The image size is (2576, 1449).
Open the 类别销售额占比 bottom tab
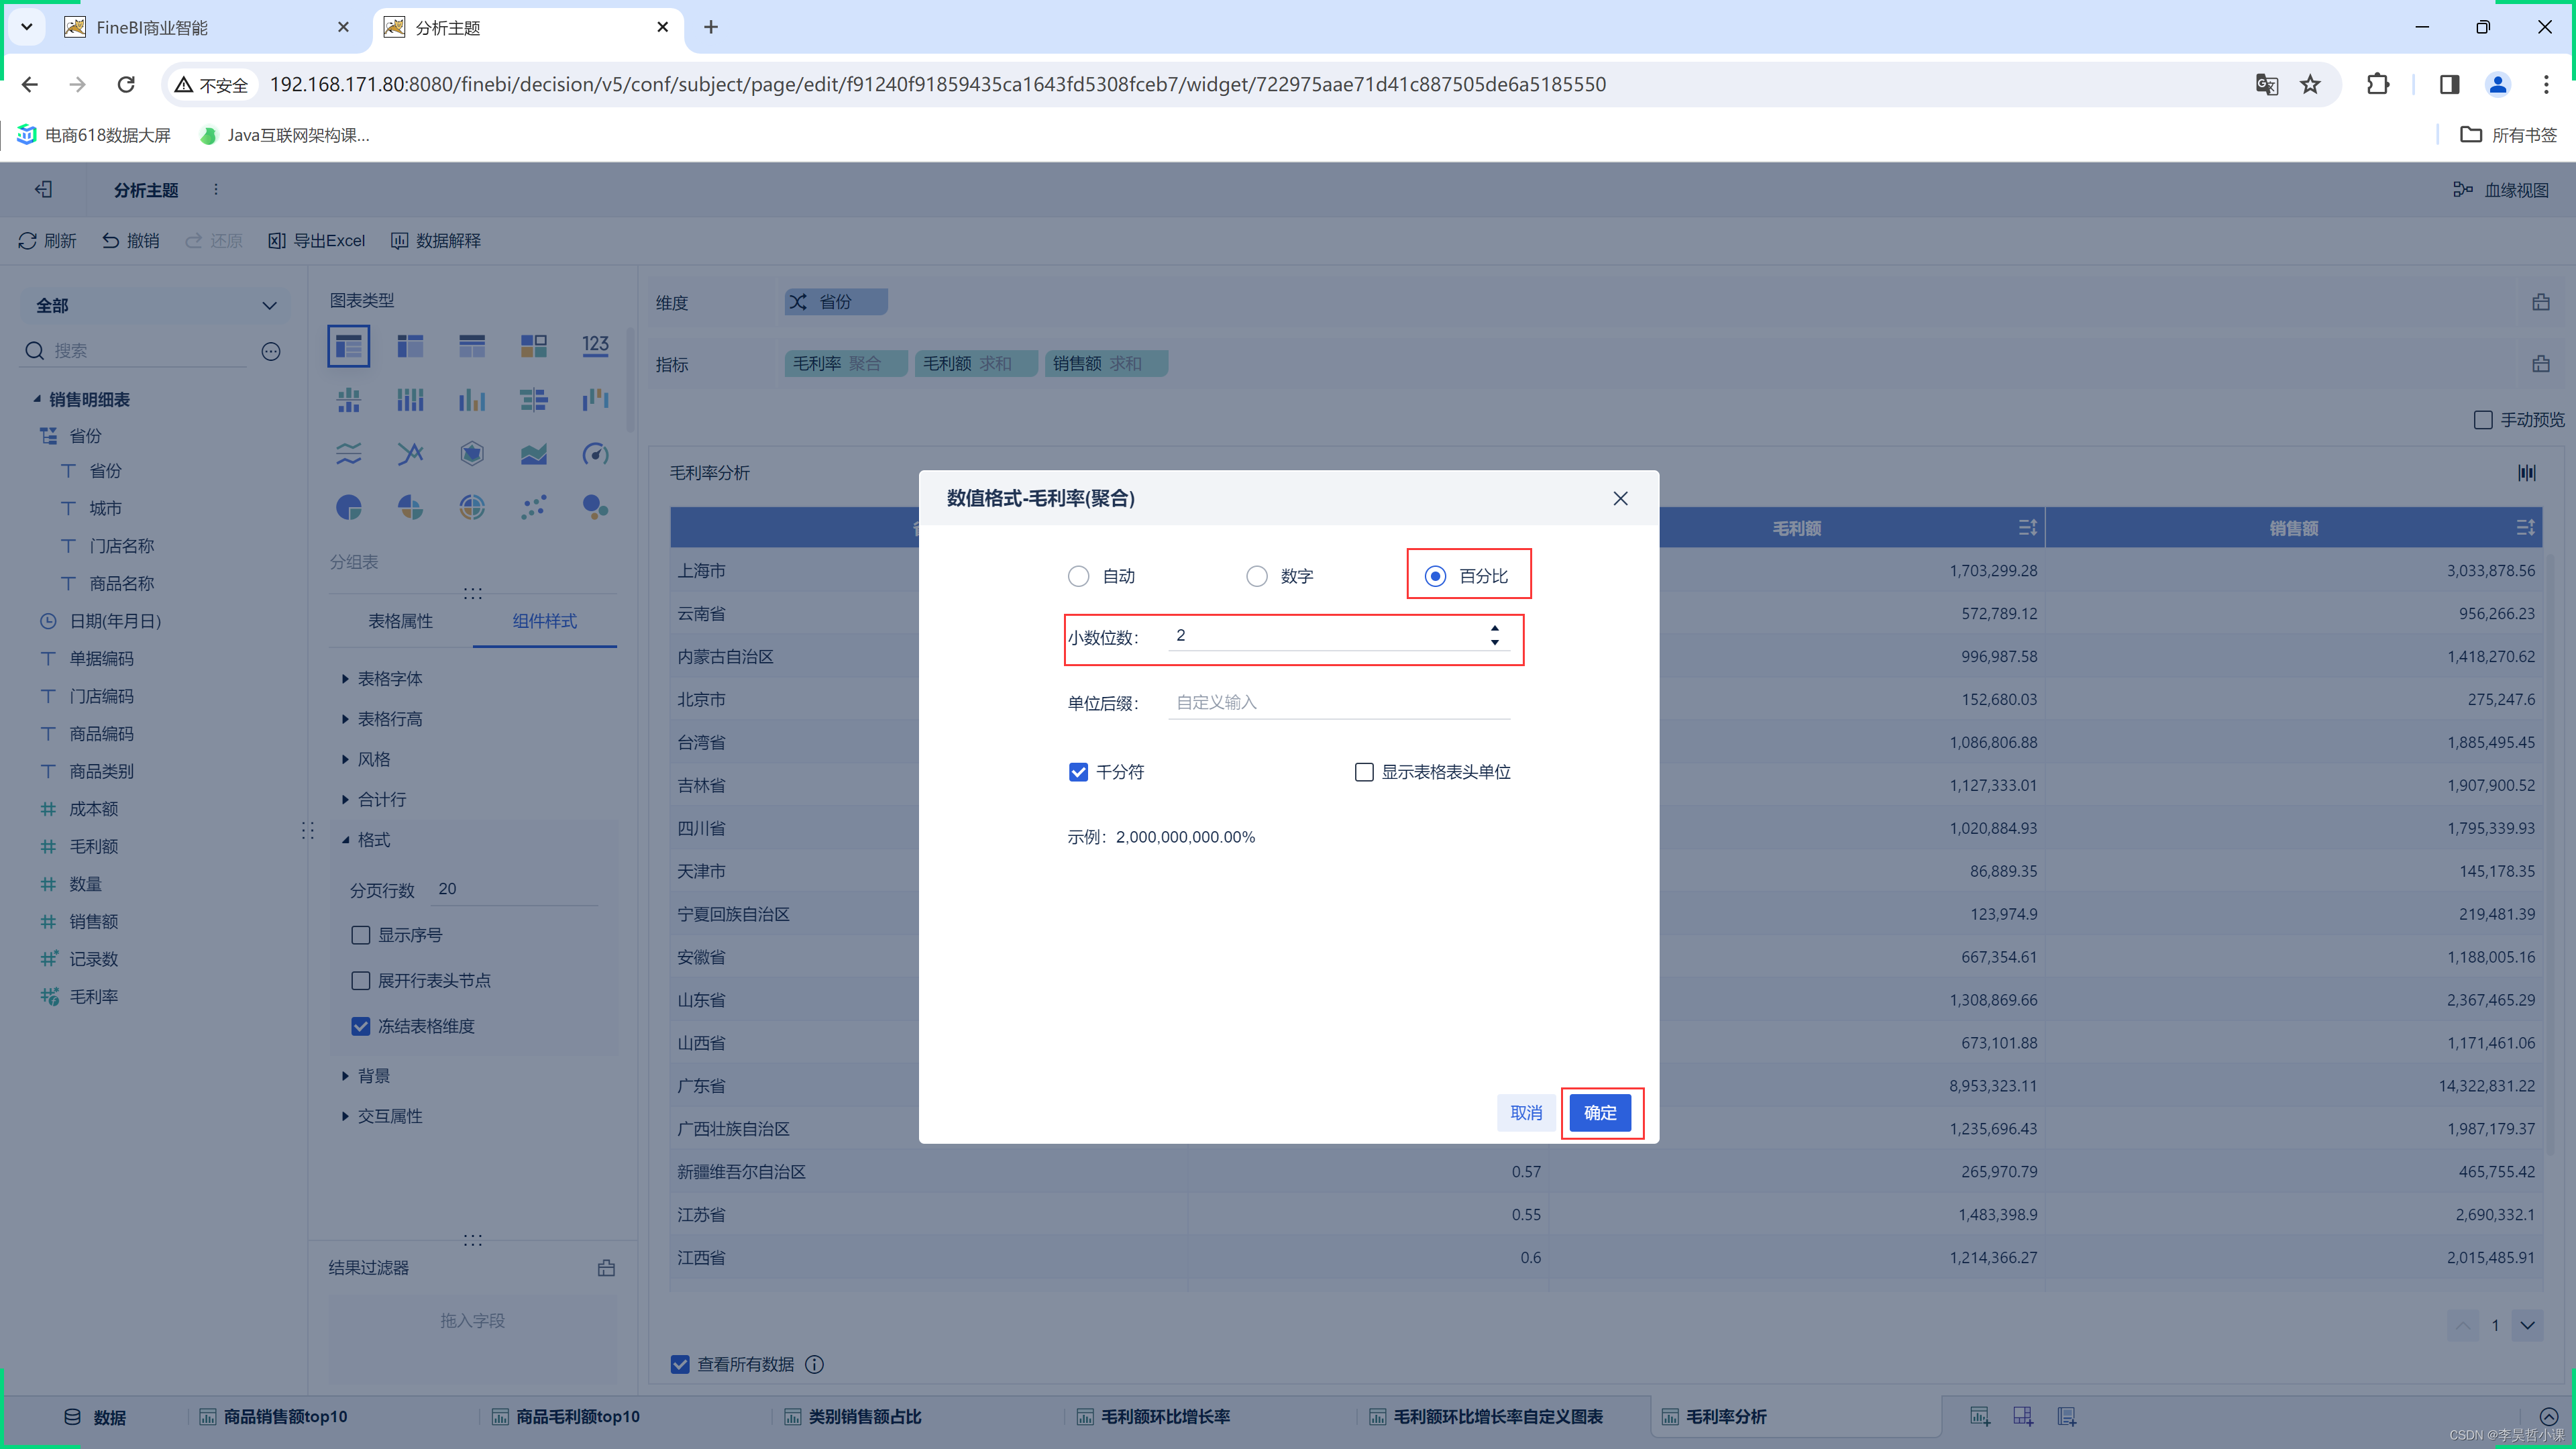click(853, 1417)
